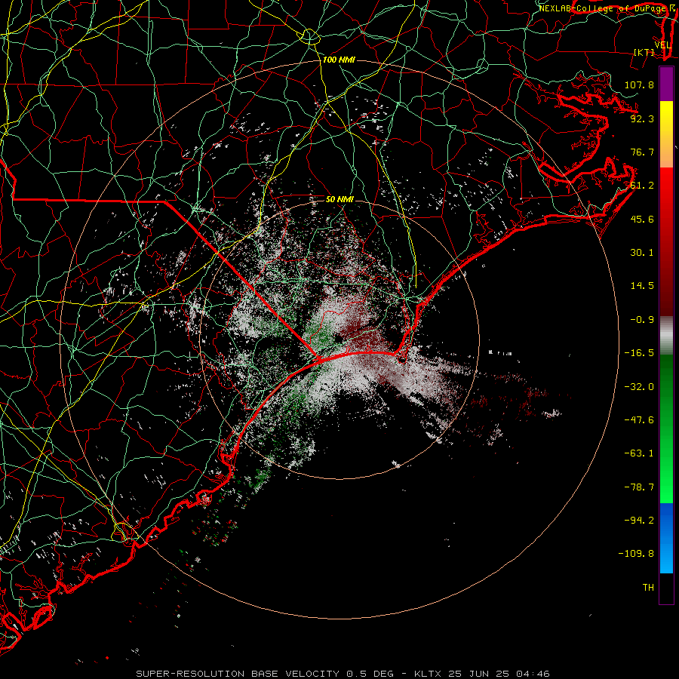Click the -94.2 scale value
Image resolution: width=679 pixels, height=679 pixels.
point(639,521)
